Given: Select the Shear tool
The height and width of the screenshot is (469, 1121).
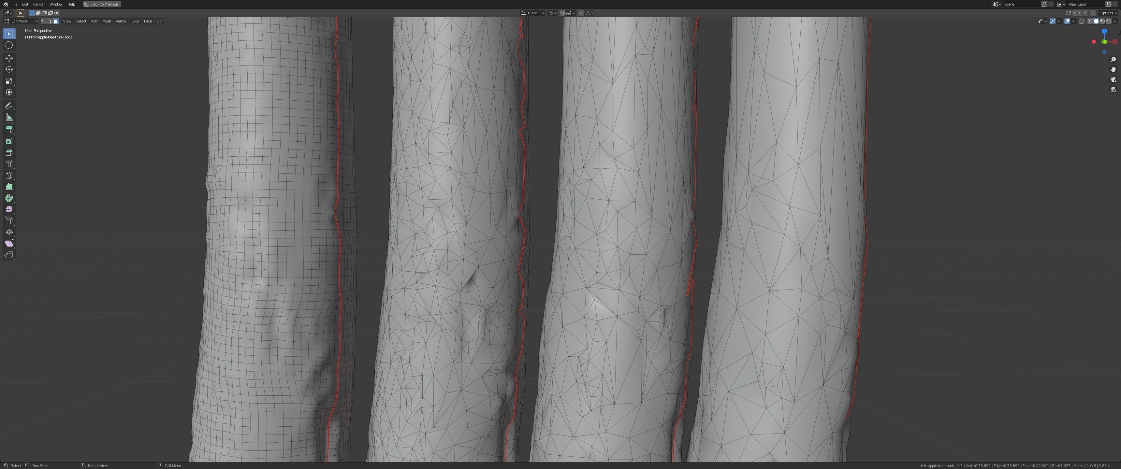Looking at the screenshot, I should [x=9, y=244].
